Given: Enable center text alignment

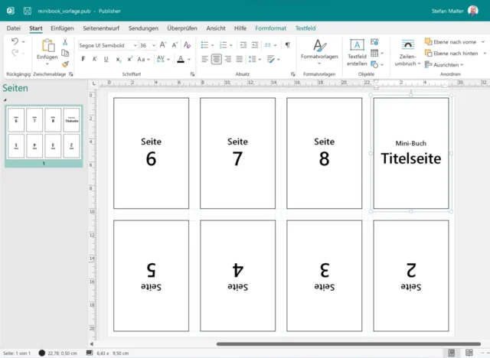Looking at the screenshot, I should pos(217,59).
